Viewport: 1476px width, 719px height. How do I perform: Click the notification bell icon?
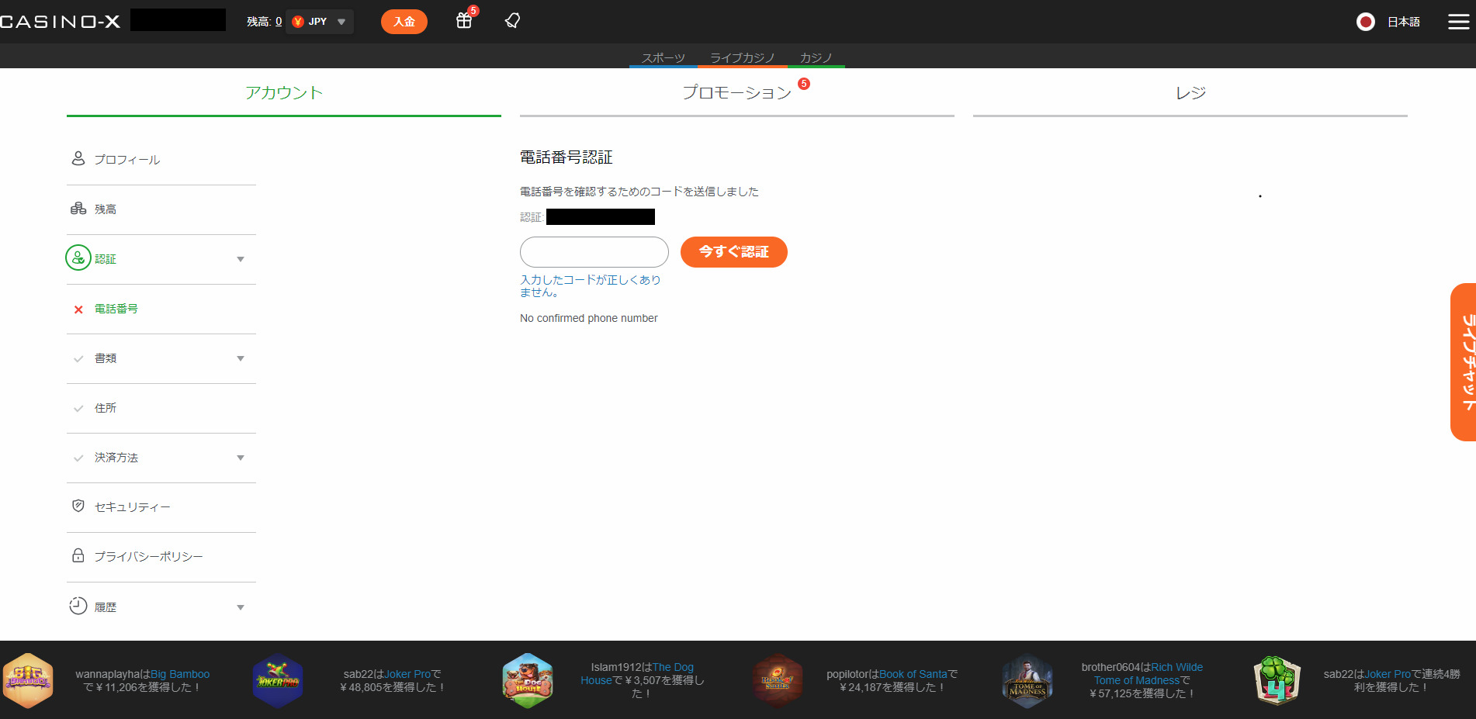tap(512, 21)
